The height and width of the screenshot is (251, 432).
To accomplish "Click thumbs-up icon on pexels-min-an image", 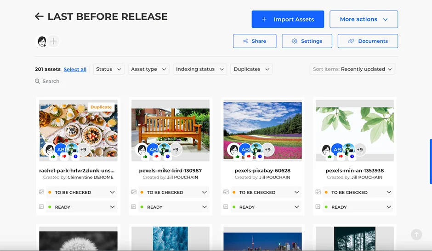I will click(330, 156).
